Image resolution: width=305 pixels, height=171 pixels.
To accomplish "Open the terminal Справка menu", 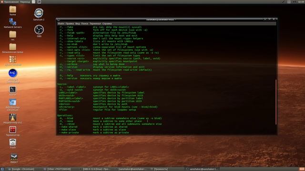I will [x=107, y=24].
